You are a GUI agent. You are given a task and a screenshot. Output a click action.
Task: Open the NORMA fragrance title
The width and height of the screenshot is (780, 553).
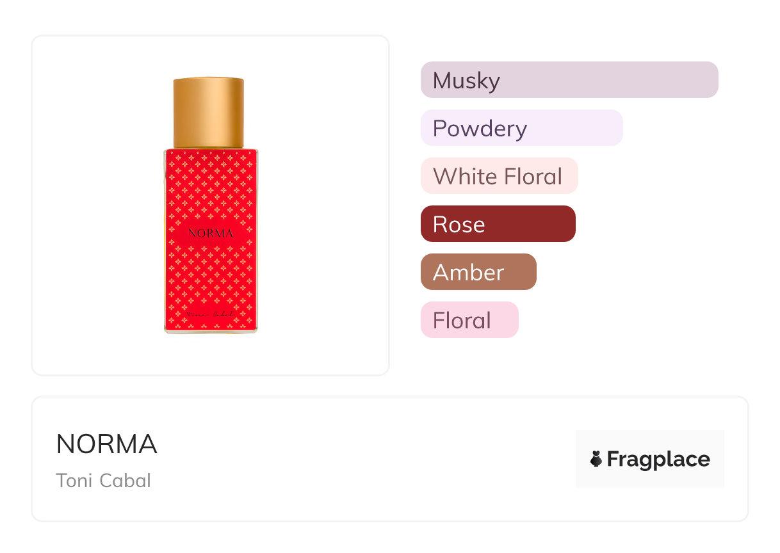106,444
